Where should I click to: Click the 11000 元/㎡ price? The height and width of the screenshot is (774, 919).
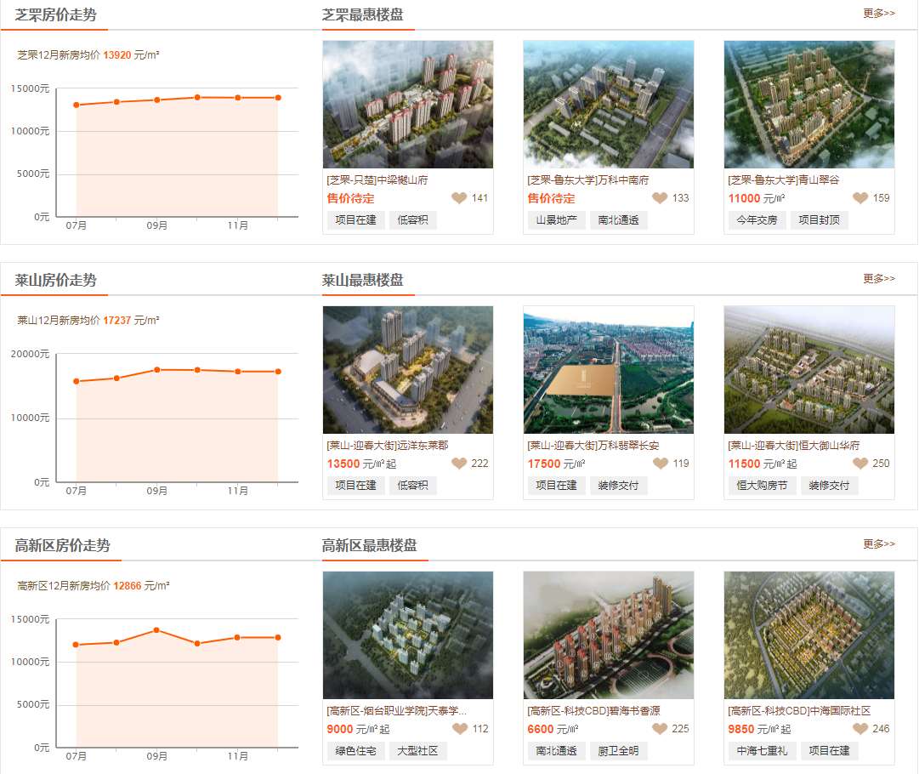point(757,199)
